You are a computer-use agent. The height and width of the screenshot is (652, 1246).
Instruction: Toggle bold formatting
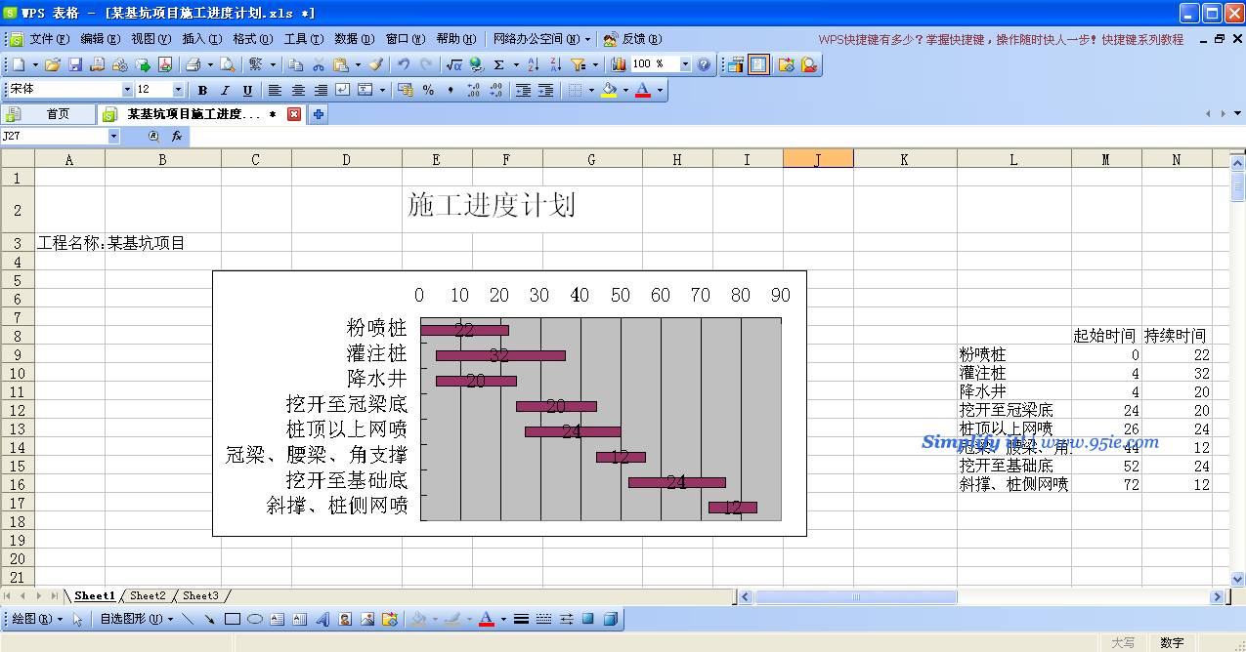point(202,90)
